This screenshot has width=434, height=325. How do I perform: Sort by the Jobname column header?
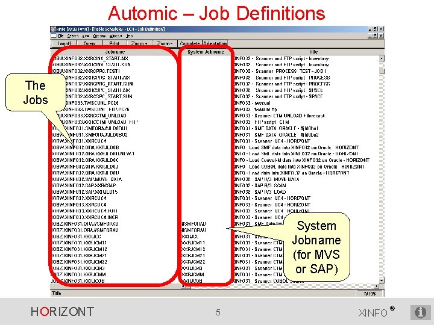pyautogui.click(x=115, y=52)
